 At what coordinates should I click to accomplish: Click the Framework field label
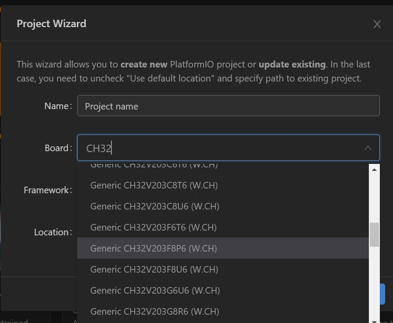(47, 190)
